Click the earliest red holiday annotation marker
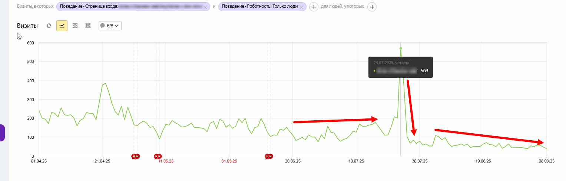566x181 pixels. [134, 157]
